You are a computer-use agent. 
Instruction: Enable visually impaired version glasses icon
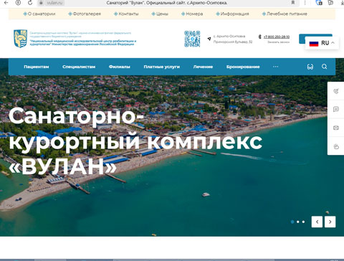coord(310,67)
